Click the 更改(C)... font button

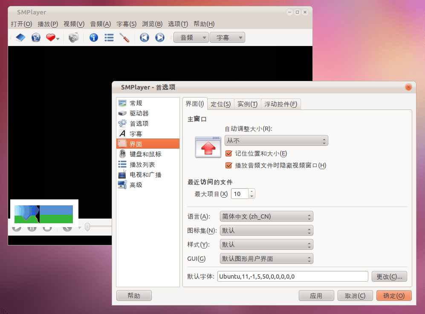click(x=389, y=277)
